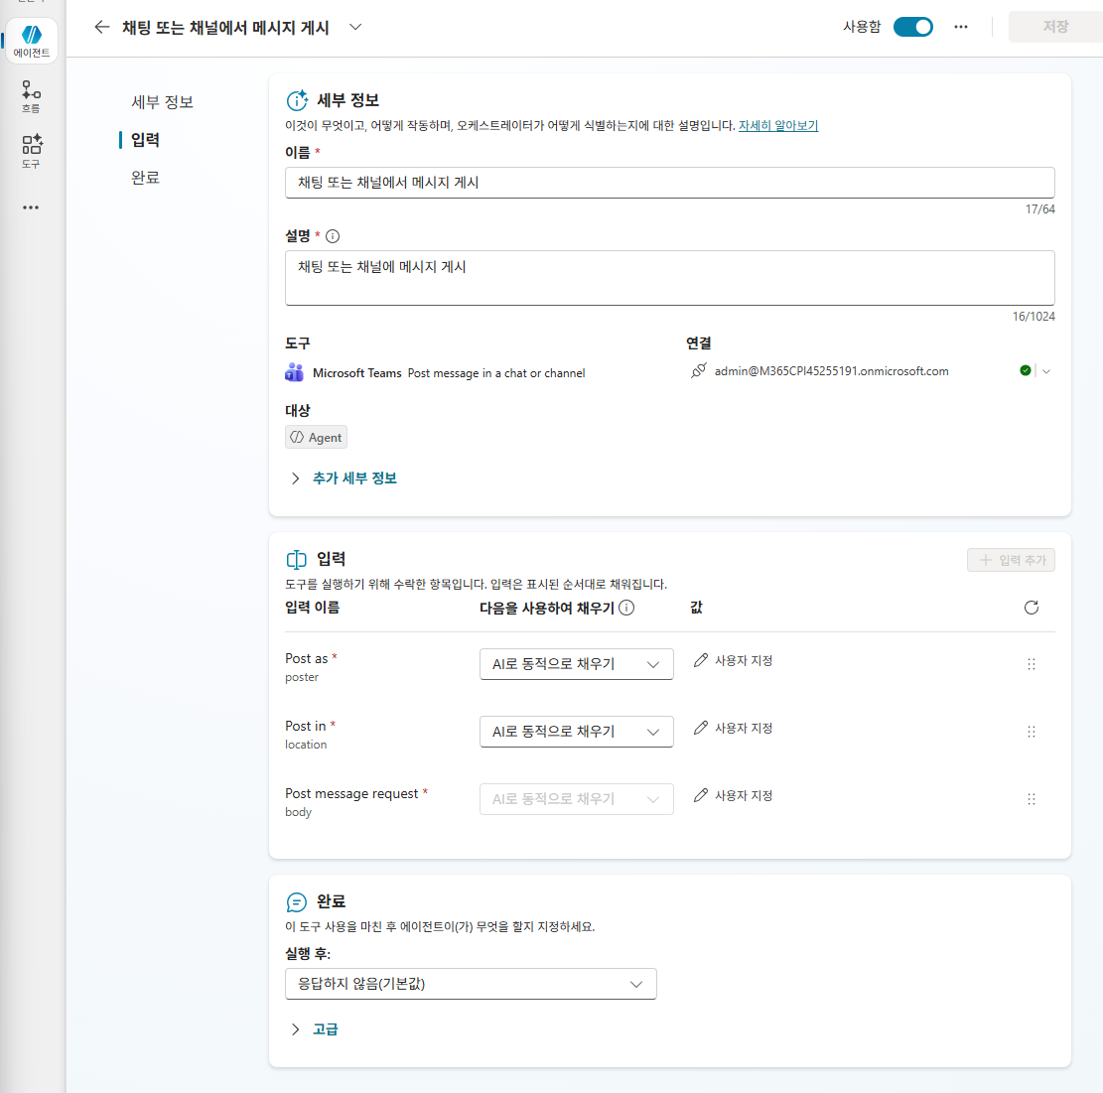This screenshot has height=1093, width=1103.
Task: Click the Microsoft Teams tool icon
Action: pyautogui.click(x=294, y=372)
